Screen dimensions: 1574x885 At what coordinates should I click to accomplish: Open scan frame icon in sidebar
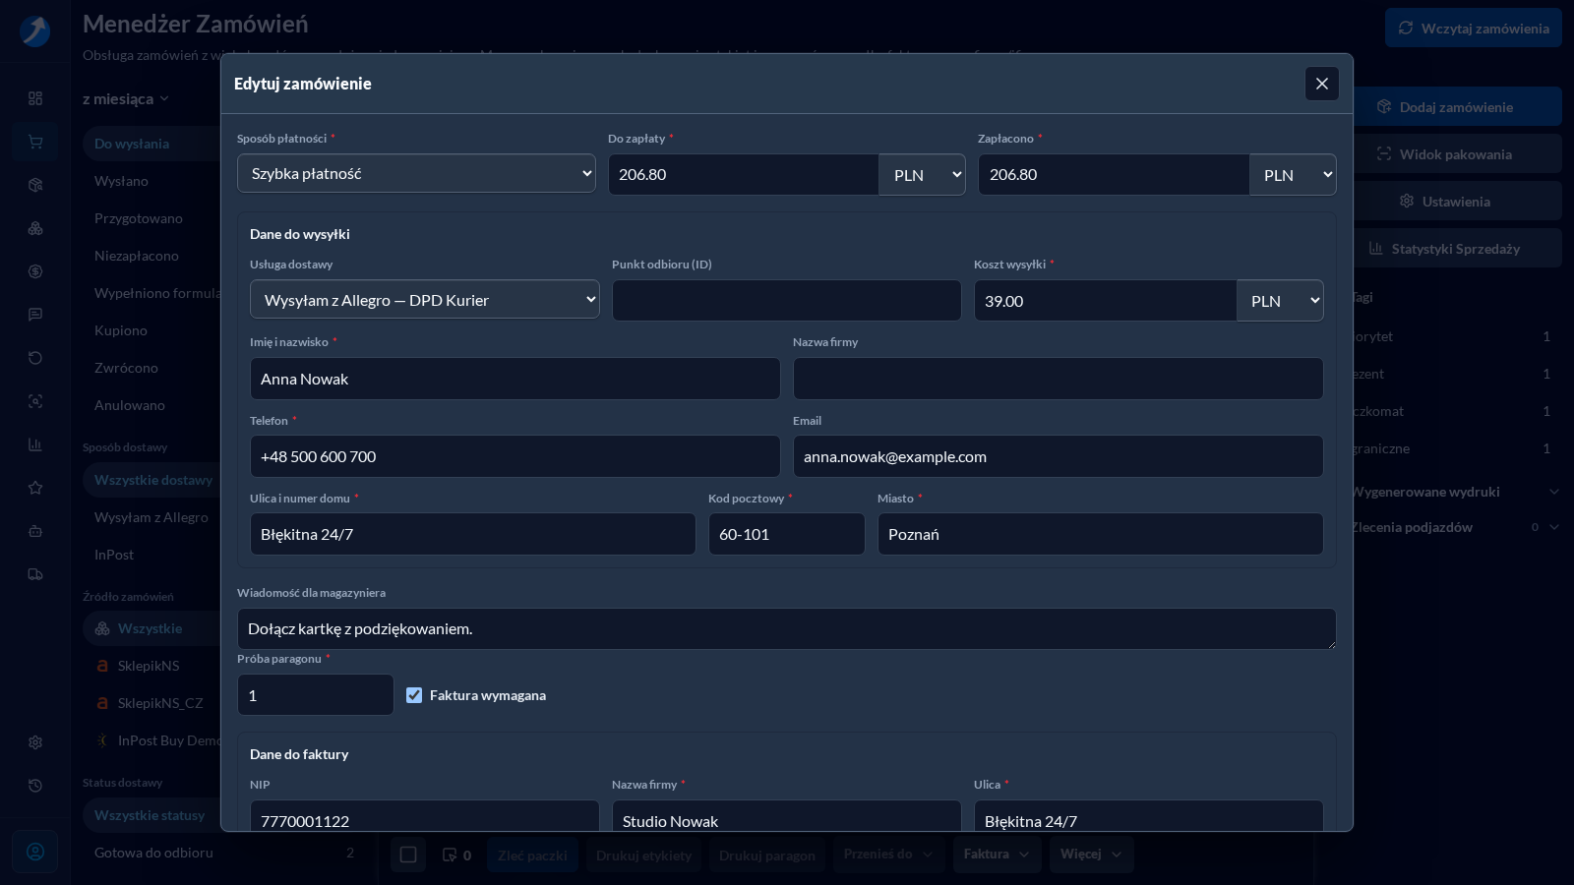pyautogui.click(x=35, y=401)
